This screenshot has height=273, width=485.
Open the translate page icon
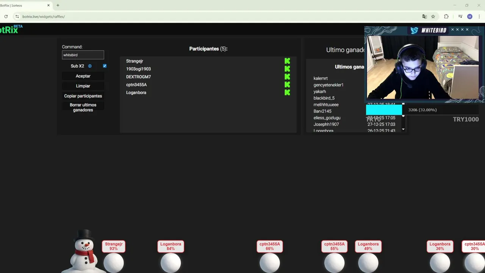tap(424, 17)
